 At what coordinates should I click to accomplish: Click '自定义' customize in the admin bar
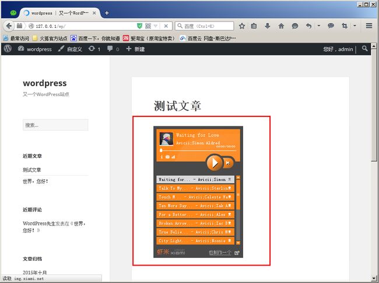(x=70, y=49)
